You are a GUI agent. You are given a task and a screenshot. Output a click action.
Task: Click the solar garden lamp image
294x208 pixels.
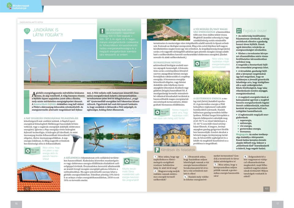(x=76, y=143)
